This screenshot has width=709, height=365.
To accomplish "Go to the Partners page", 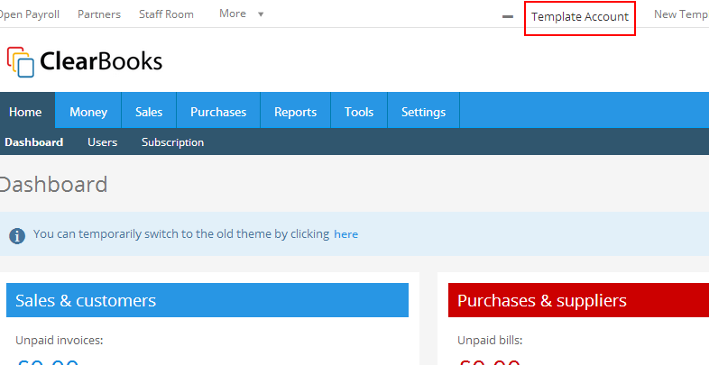I will pos(99,14).
